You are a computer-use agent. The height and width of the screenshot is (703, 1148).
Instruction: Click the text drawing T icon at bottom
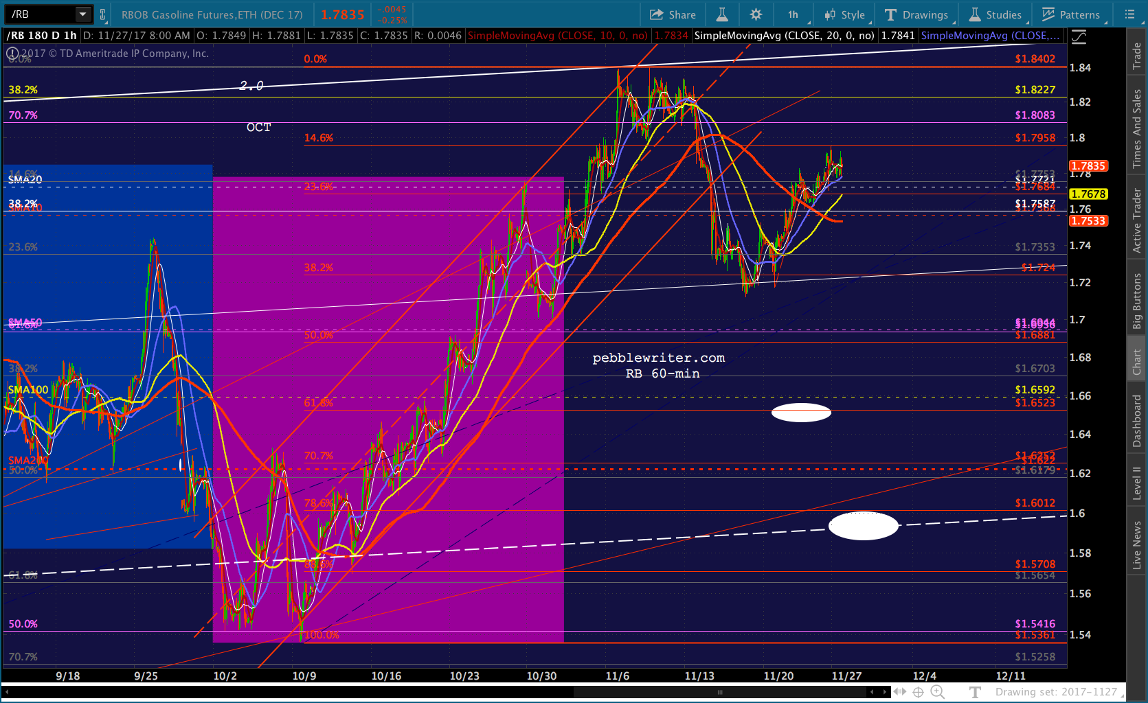(x=975, y=692)
